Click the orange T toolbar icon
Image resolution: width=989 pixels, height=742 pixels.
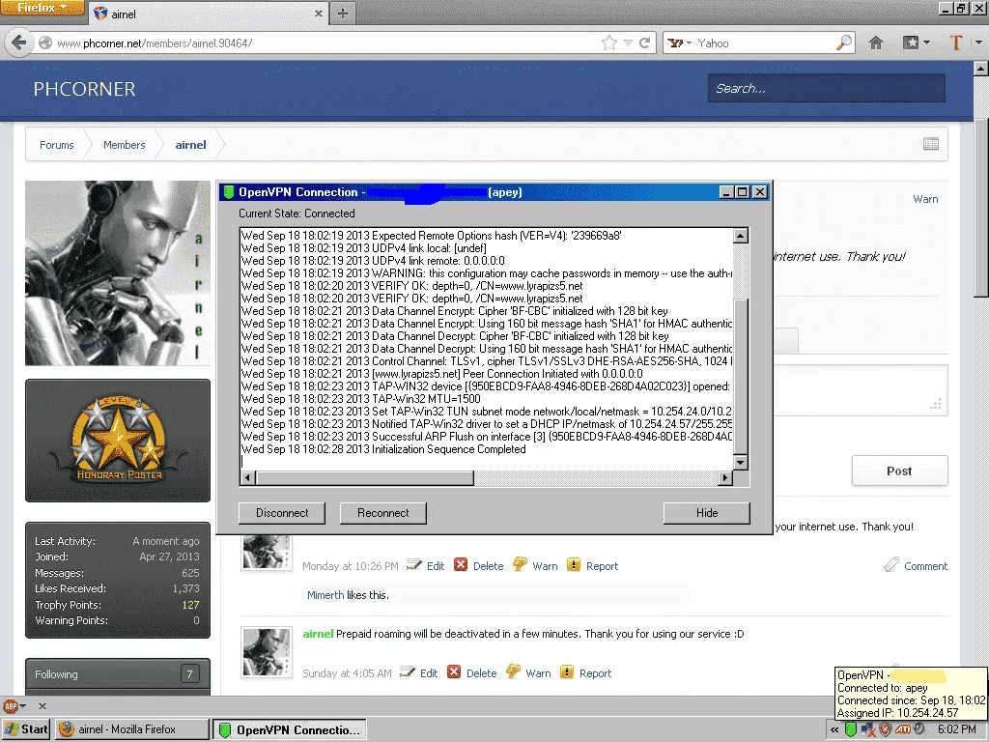tap(955, 43)
